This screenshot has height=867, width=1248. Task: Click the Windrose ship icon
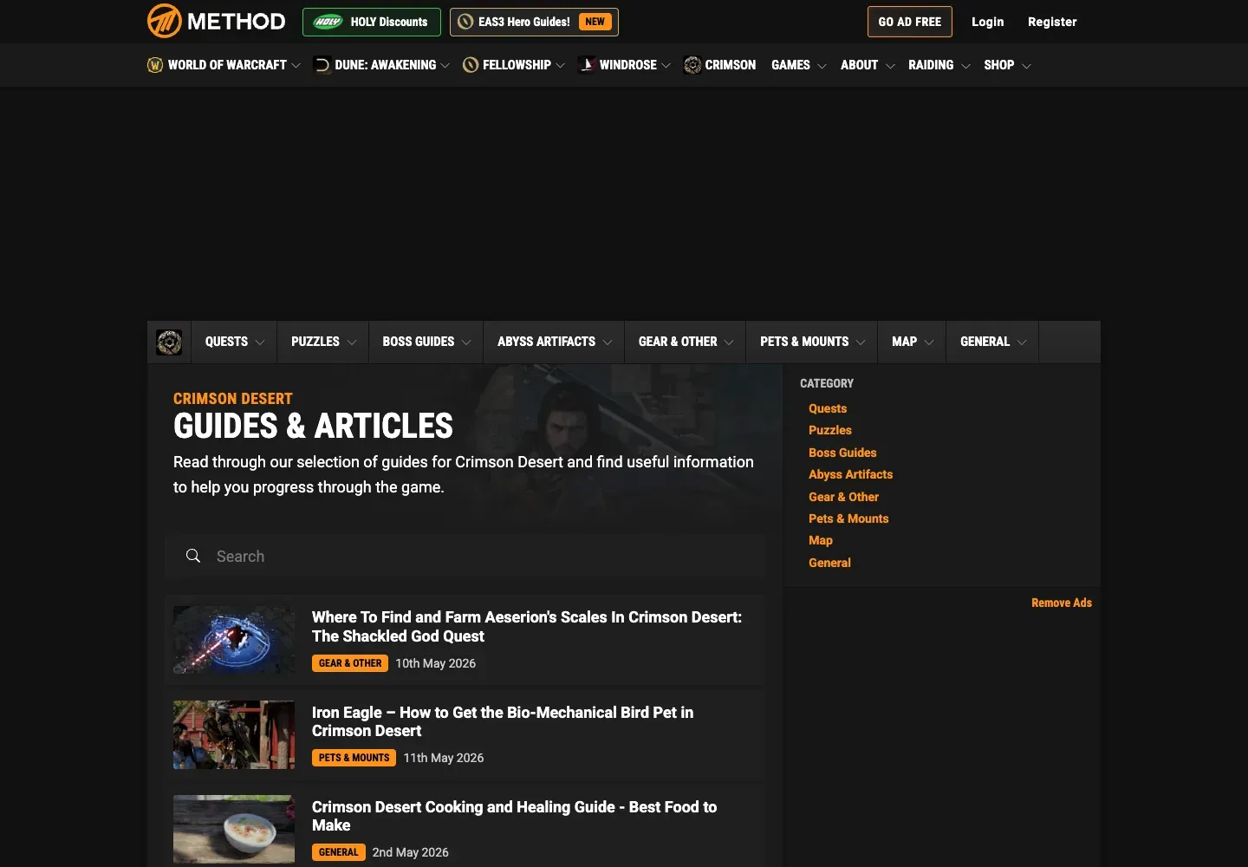click(587, 65)
